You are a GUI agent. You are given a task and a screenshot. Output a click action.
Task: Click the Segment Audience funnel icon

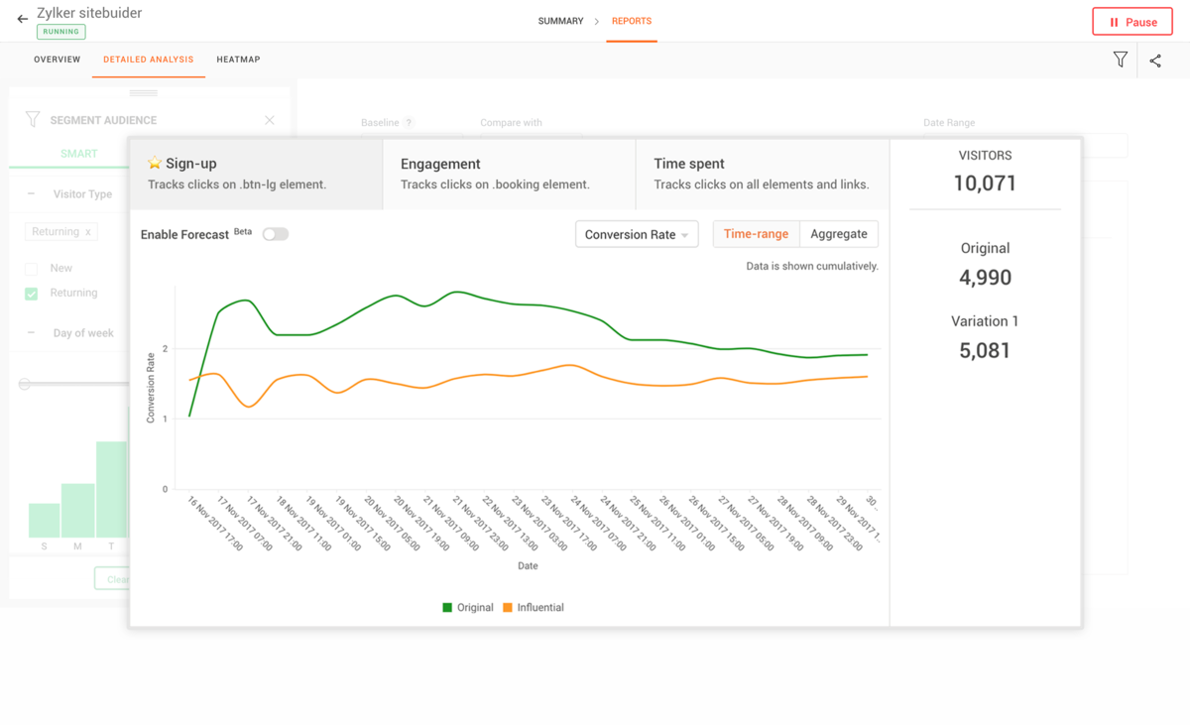[33, 119]
